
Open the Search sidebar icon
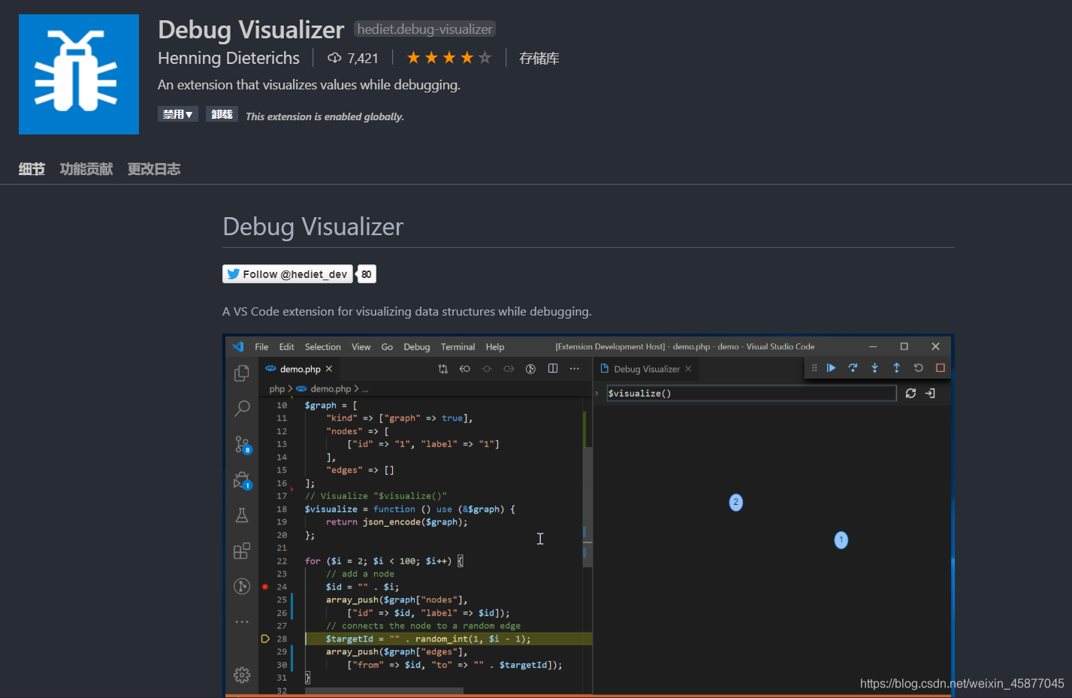[242, 408]
